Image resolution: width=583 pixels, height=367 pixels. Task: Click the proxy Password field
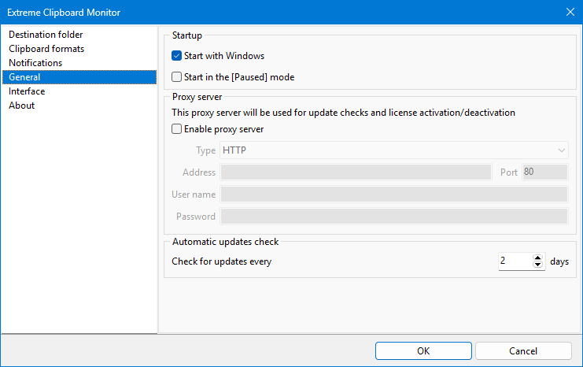[394, 217]
